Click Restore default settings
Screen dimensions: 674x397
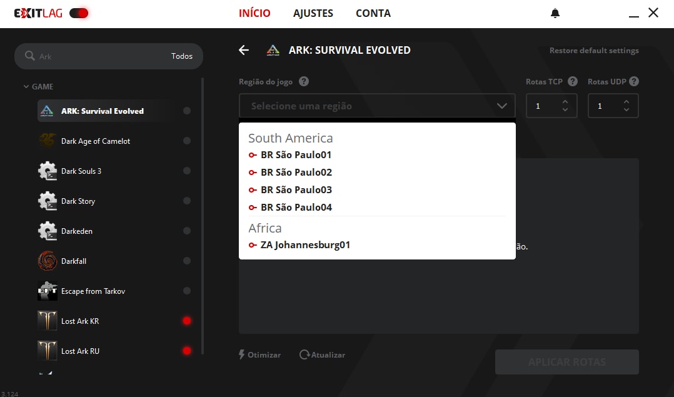click(594, 51)
